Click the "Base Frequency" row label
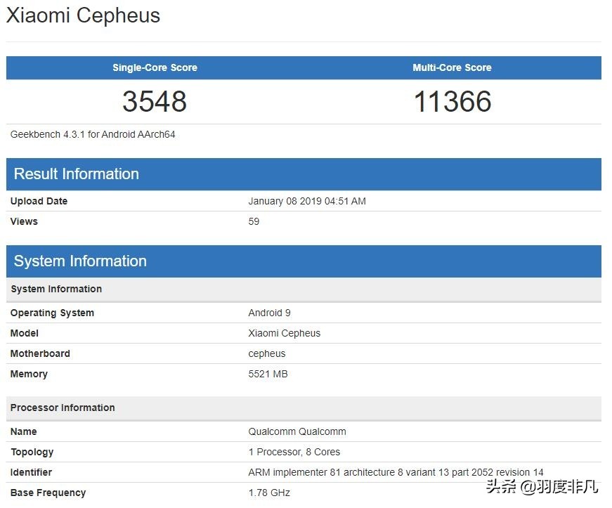Image resolution: width=612 pixels, height=508 pixels. tap(48, 493)
